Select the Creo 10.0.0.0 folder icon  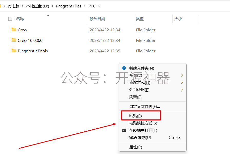pos(14,40)
